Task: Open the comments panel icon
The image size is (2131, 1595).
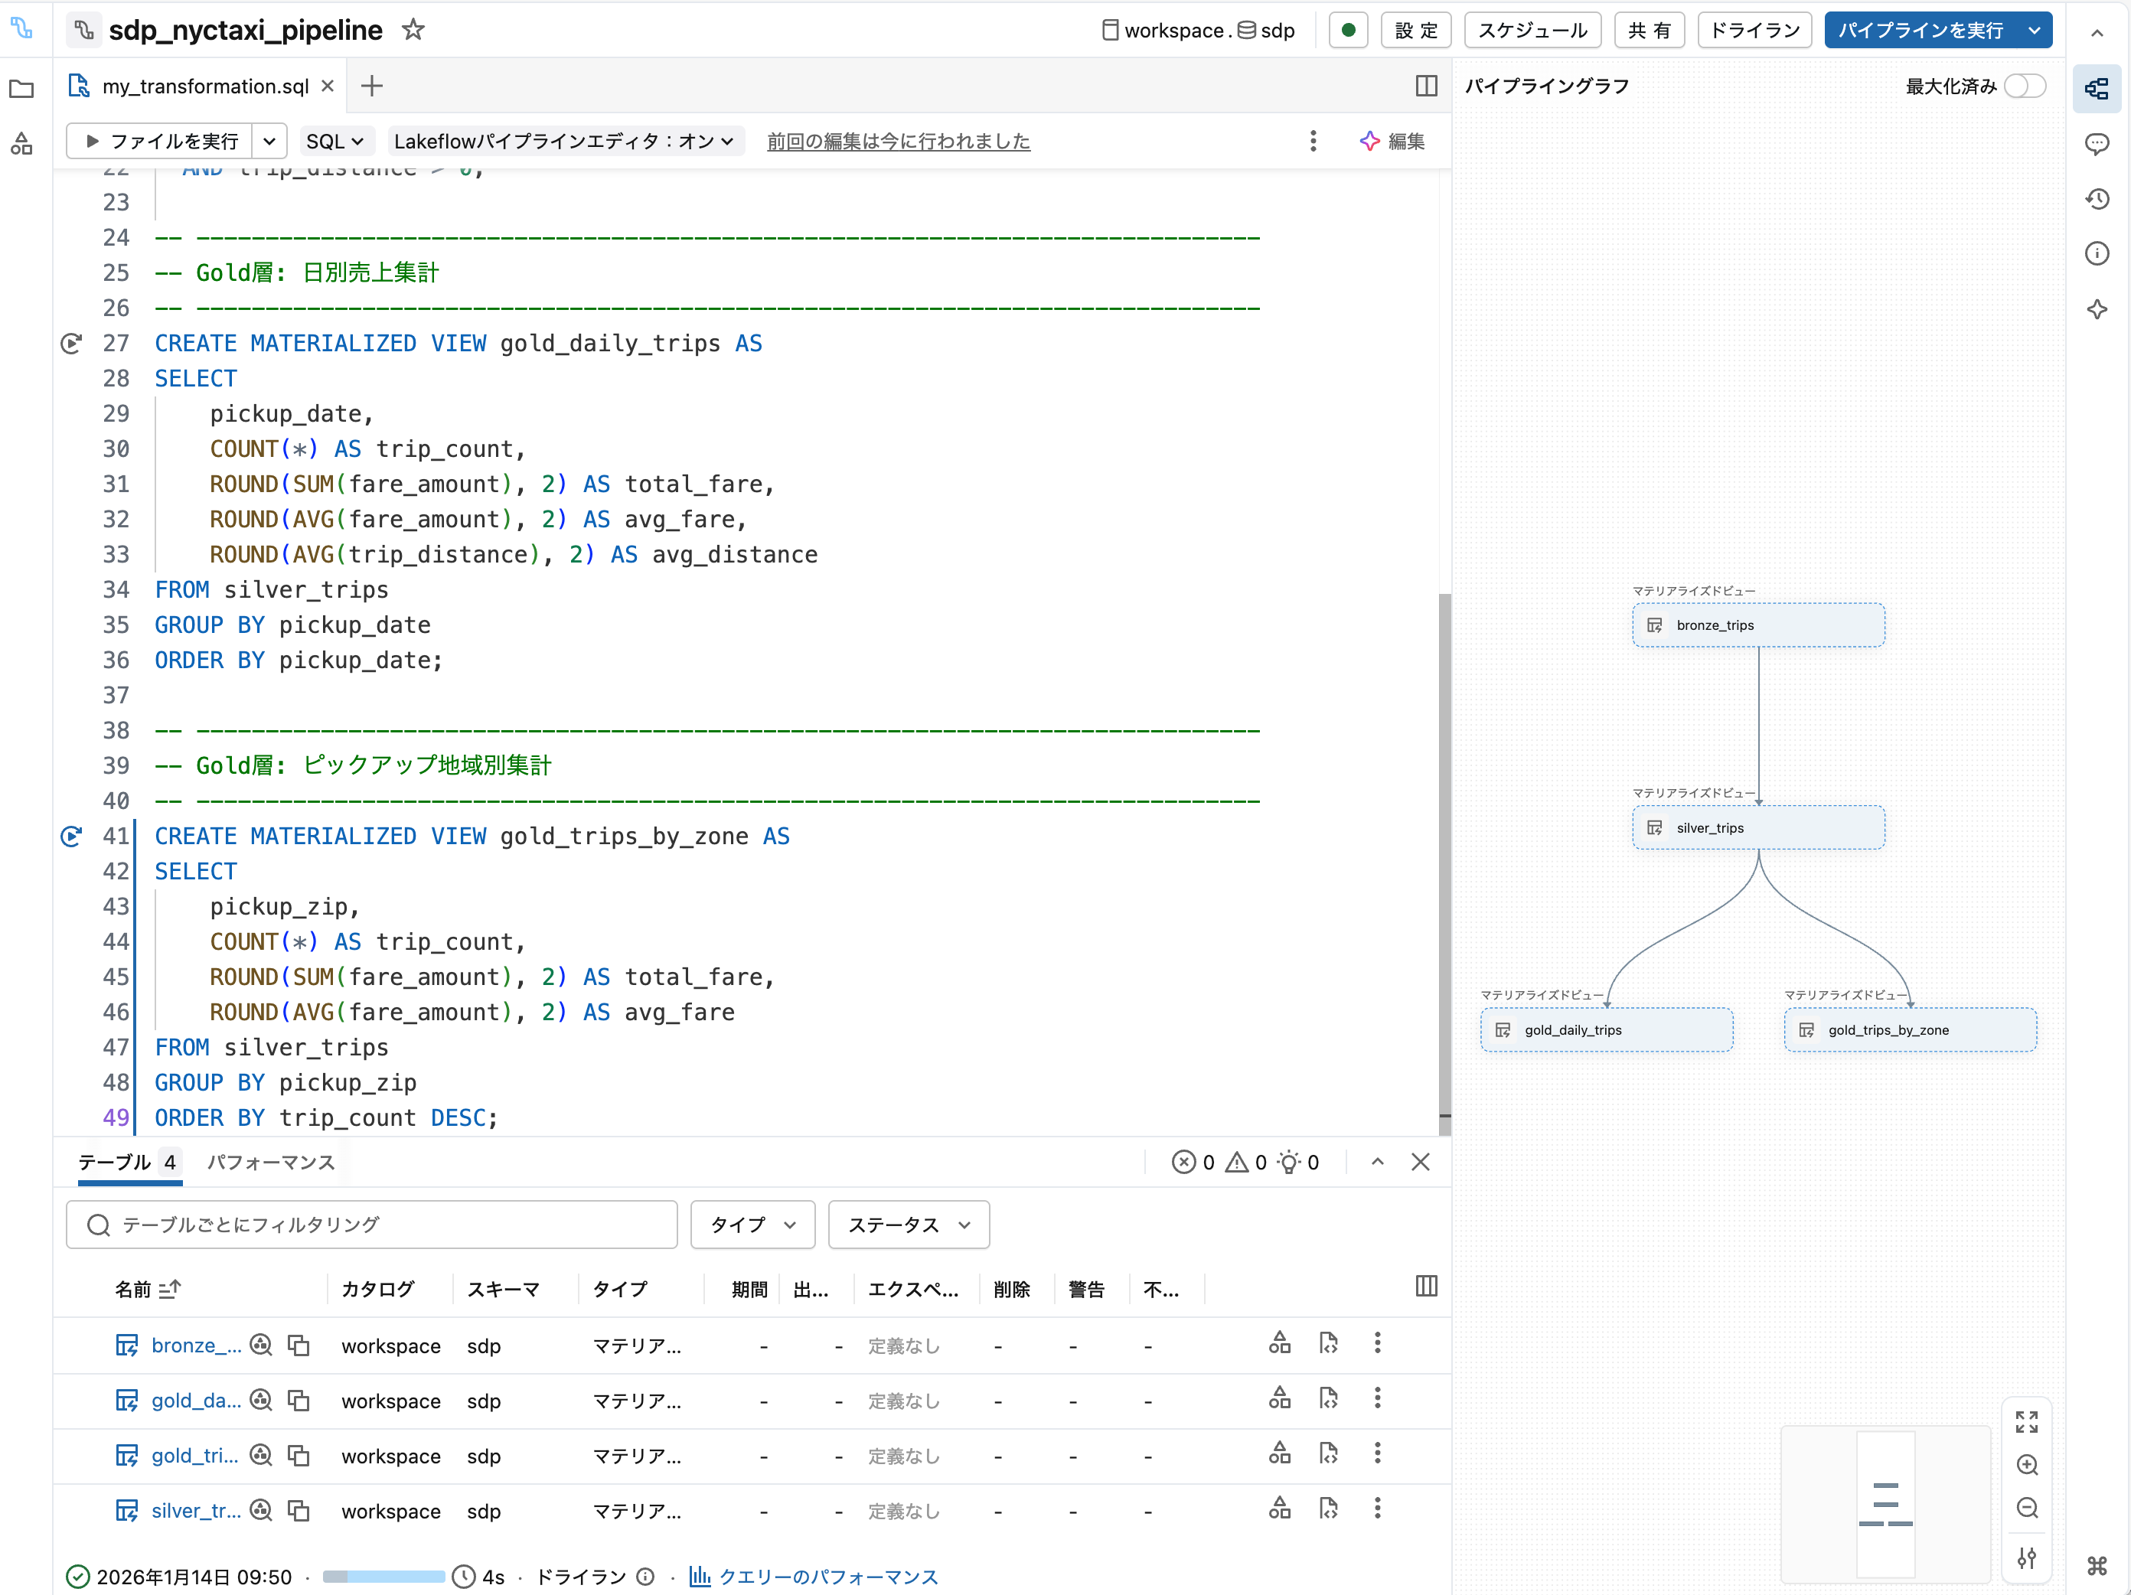Action: tap(2098, 145)
